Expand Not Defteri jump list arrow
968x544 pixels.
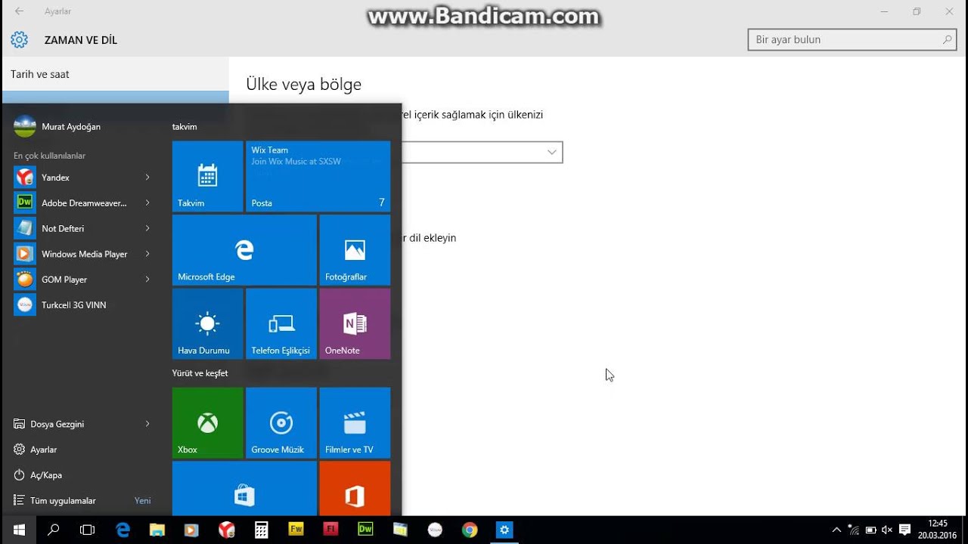click(147, 228)
